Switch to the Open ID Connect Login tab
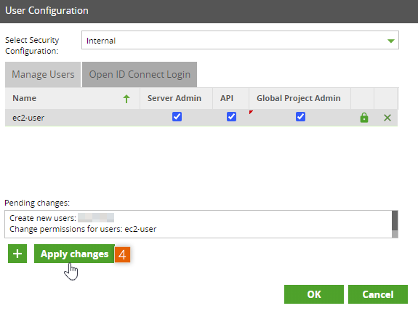This screenshot has width=418, height=311. point(140,74)
